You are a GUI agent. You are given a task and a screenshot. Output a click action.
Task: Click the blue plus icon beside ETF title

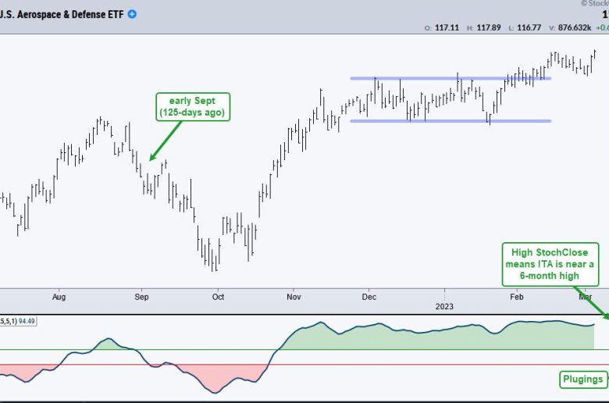point(132,14)
